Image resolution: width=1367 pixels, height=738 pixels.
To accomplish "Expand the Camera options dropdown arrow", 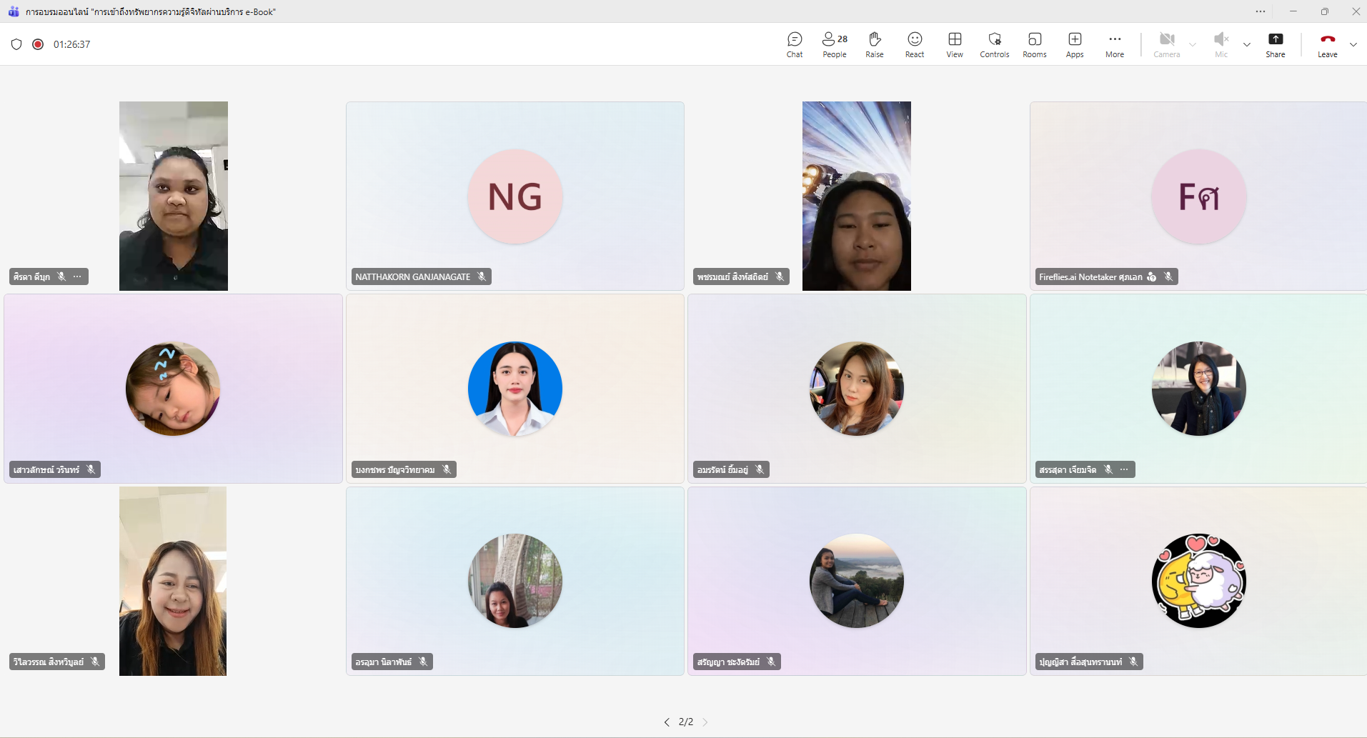I will click(1193, 44).
